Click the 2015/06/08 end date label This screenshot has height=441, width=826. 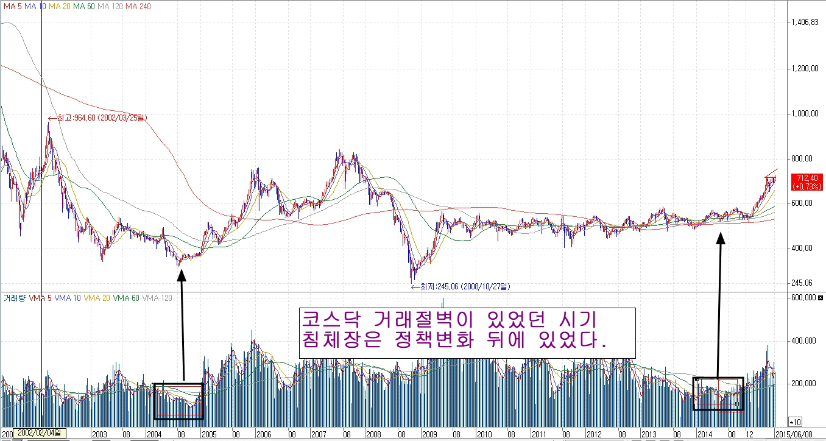[x=799, y=434]
